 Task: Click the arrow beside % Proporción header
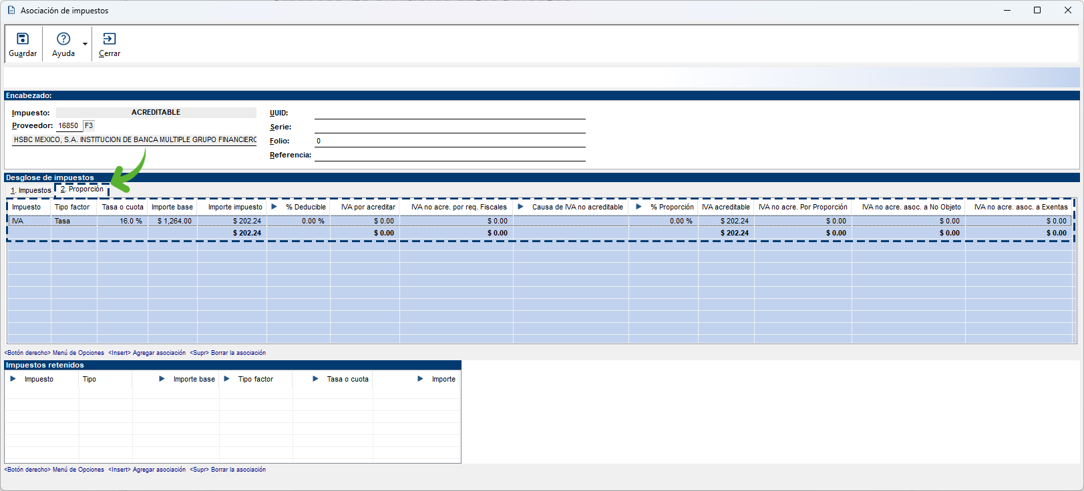pos(639,207)
